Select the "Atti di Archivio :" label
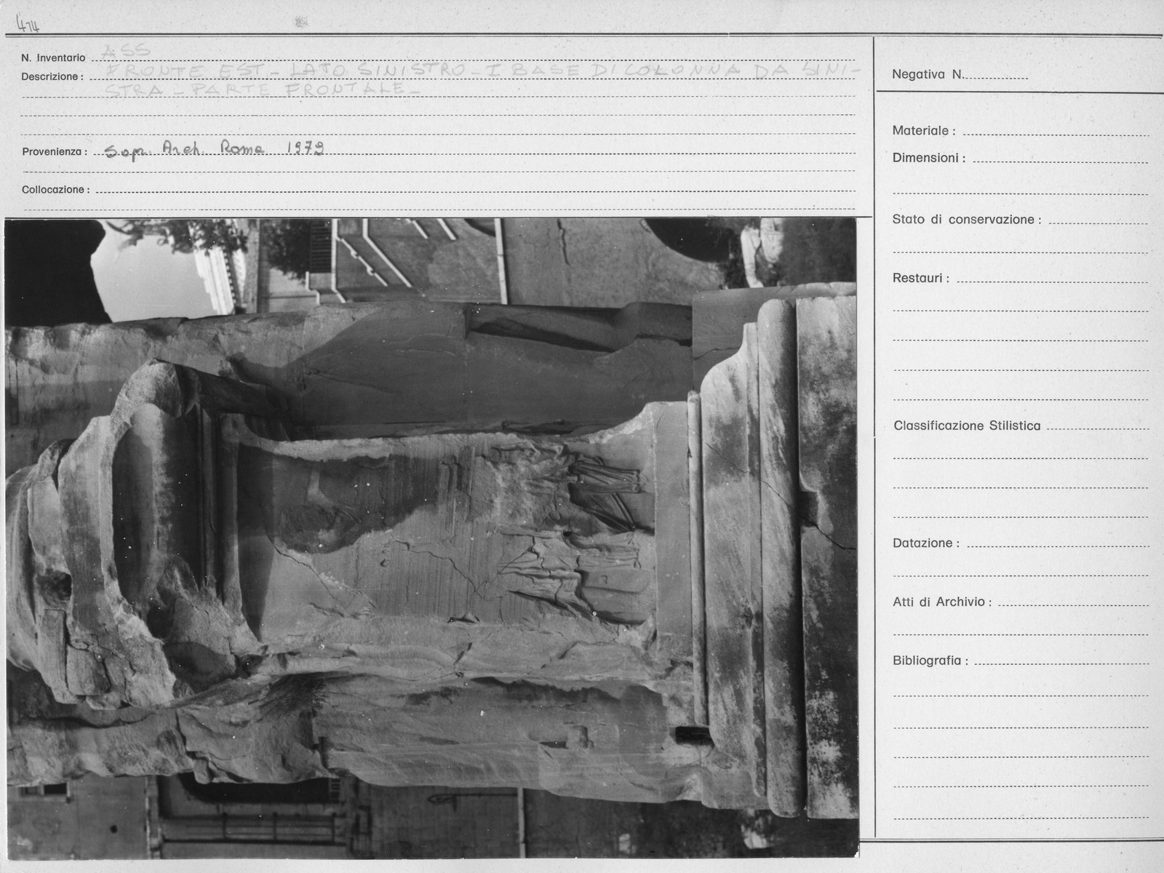 (x=942, y=602)
